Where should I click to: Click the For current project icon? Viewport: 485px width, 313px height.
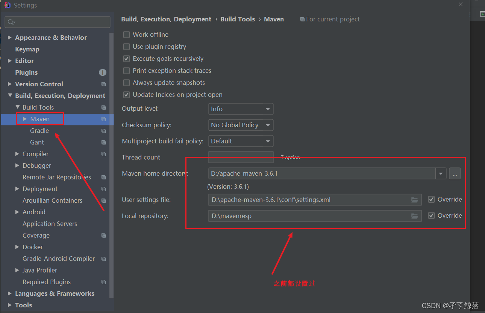302,19
